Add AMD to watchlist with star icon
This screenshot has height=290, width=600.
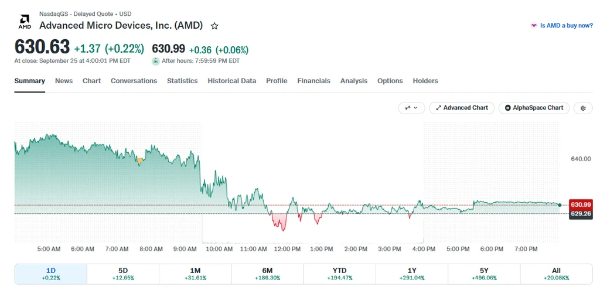(214, 26)
